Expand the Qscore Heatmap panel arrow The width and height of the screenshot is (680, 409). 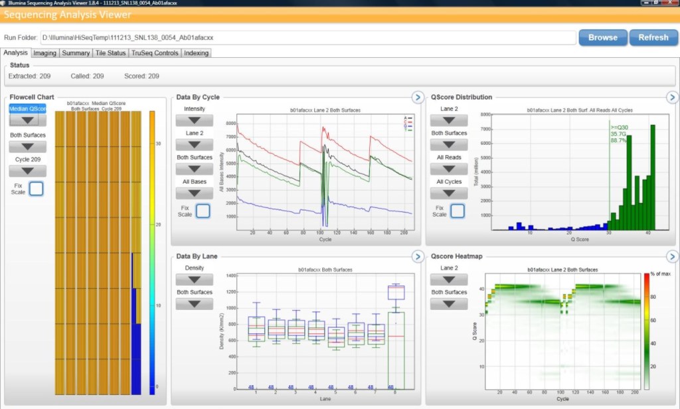click(x=672, y=256)
